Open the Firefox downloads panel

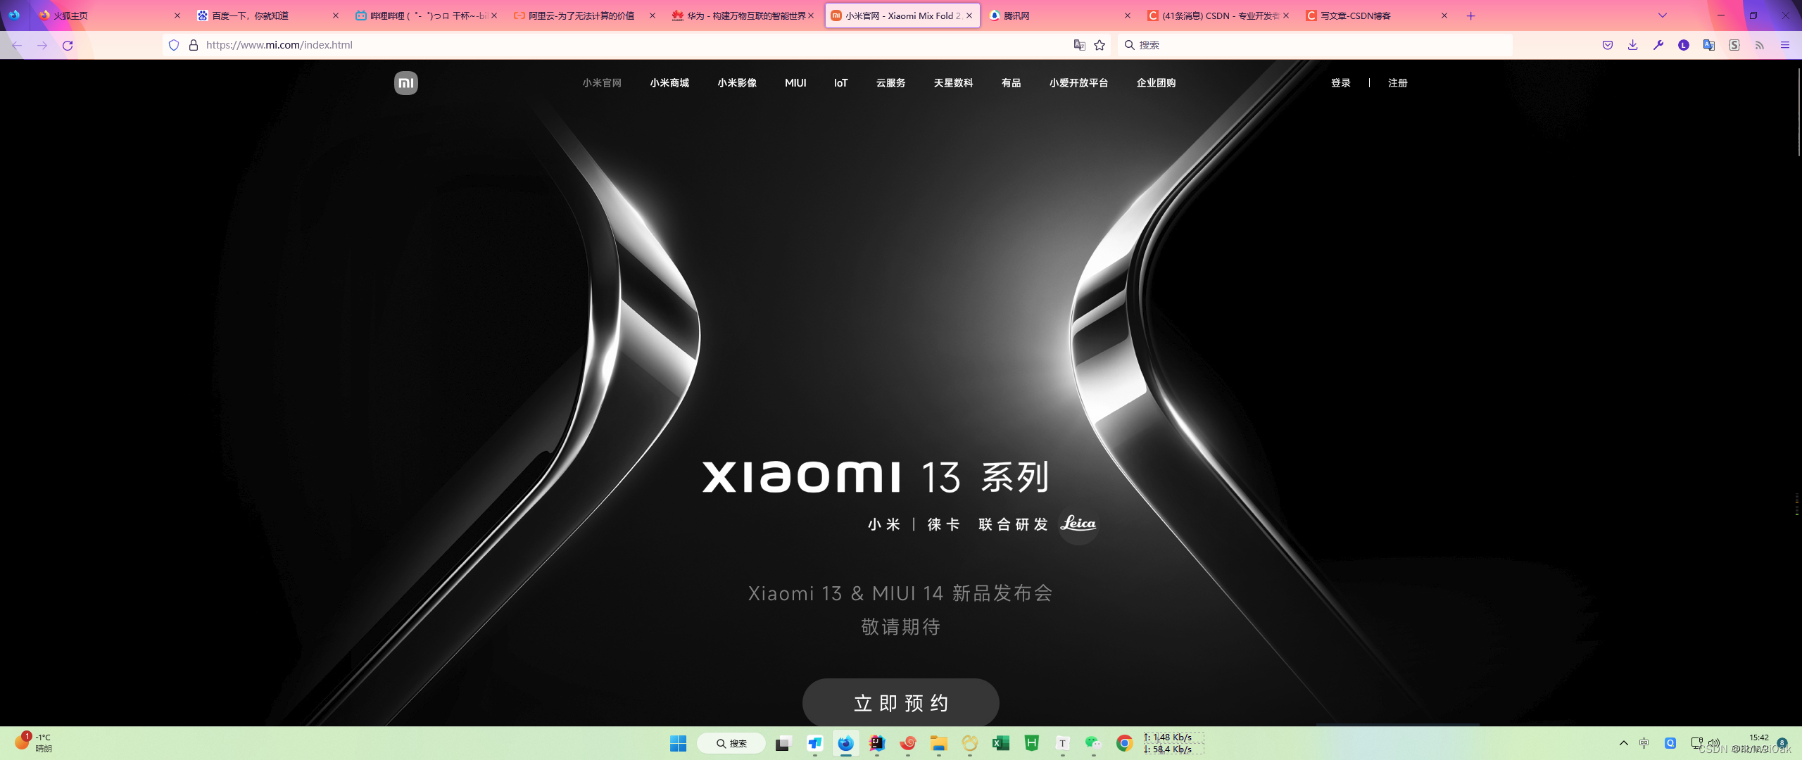pos(1632,45)
